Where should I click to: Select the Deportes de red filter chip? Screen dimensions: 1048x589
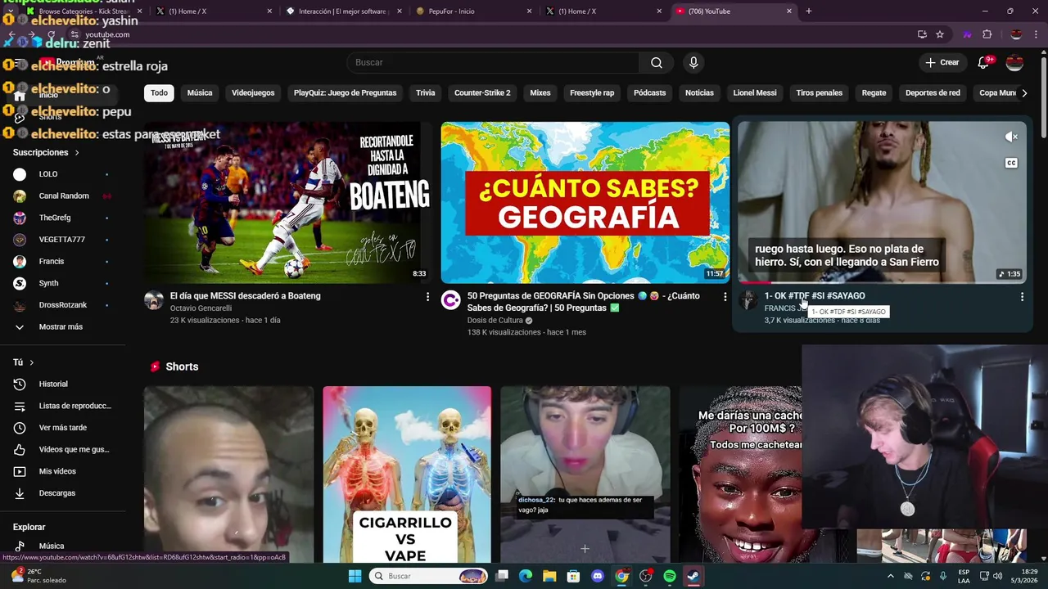coord(933,93)
